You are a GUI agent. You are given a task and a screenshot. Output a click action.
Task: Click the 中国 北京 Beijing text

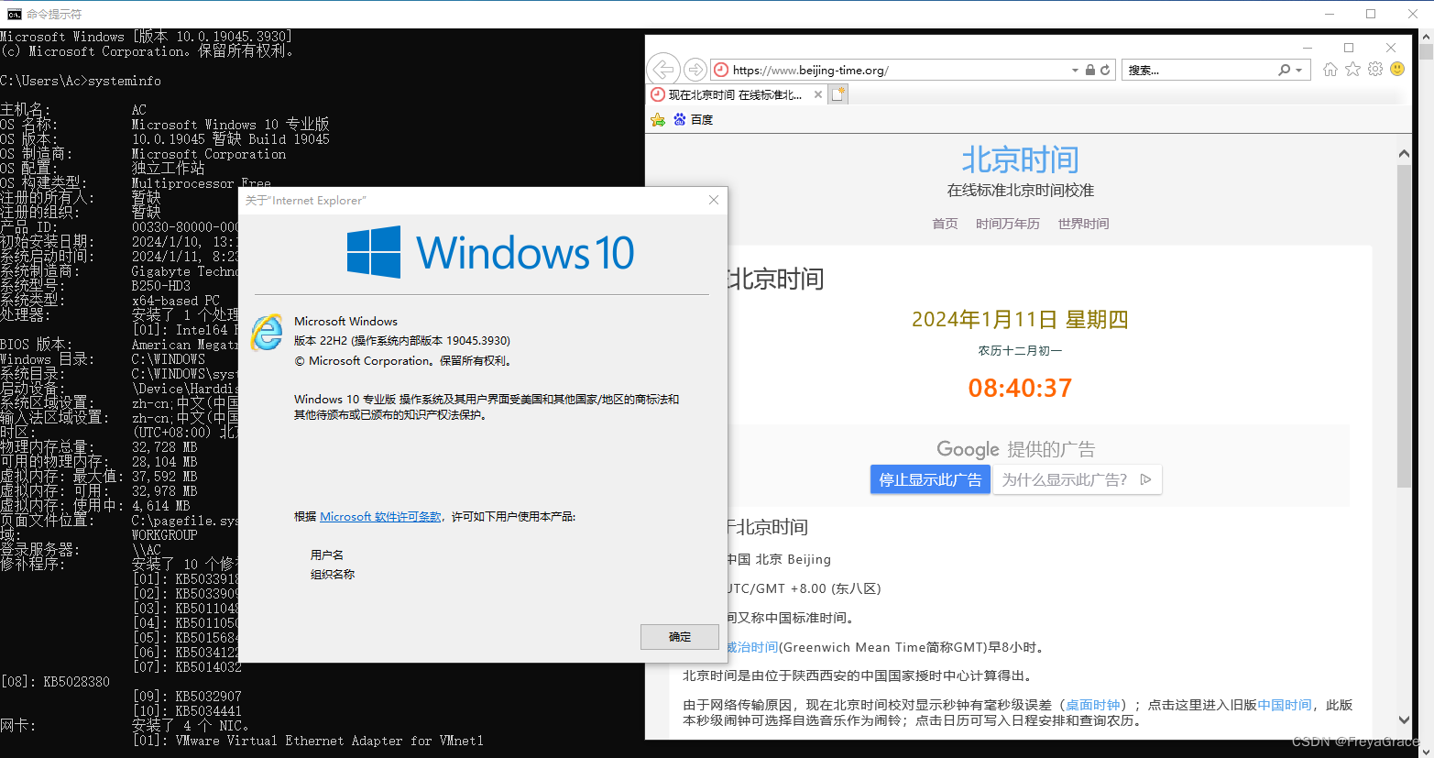click(779, 559)
